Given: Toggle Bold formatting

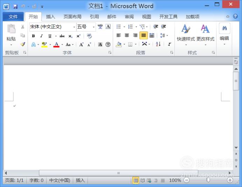Looking at the screenshot, I should (x=33, y=36).
